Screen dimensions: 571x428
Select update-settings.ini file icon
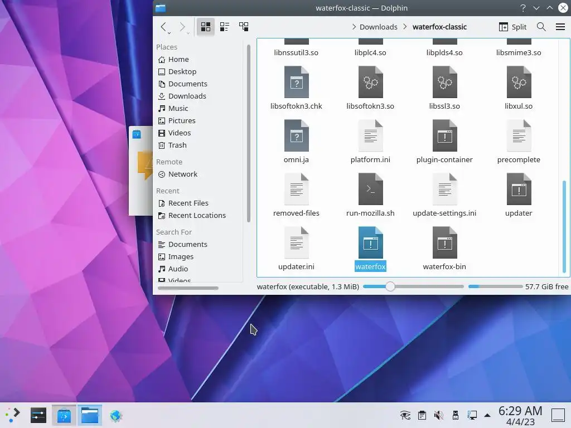click(x=444, y=189)
